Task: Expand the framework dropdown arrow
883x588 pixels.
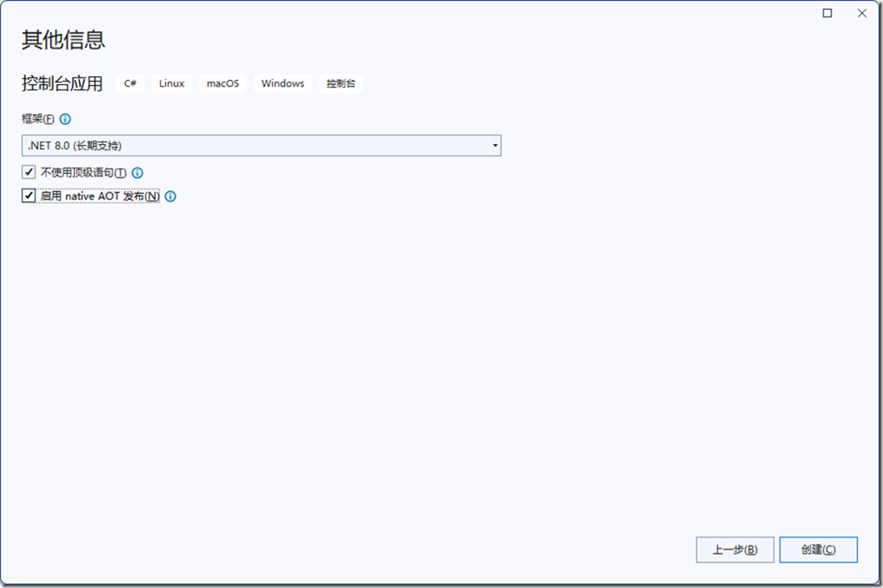Action: (x=495, y=146)
